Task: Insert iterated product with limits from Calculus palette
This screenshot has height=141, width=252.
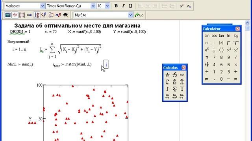Action: tap(182, 82)
